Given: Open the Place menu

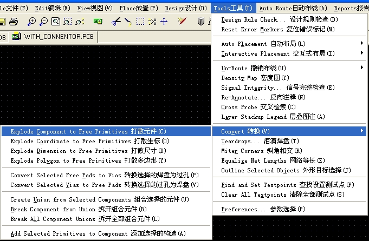Looking at the screenshot, I should (139, 8).
